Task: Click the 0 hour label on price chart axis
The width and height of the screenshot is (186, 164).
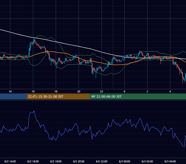Action: [124, 92]
